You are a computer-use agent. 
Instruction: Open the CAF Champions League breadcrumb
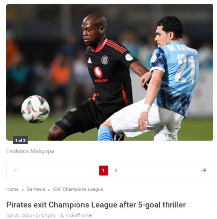(x=78, y=189)
